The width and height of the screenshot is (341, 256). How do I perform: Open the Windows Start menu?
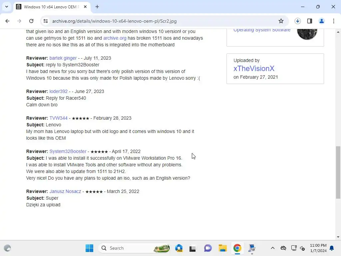(89, 248)
